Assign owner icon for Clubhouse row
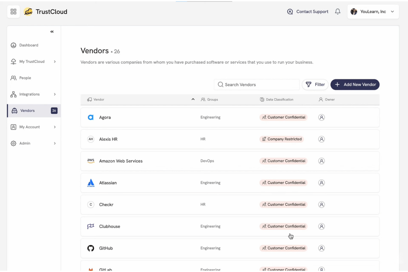Image resolution: width=408 pixels, height=272 pixels. (x=321, y=226)
